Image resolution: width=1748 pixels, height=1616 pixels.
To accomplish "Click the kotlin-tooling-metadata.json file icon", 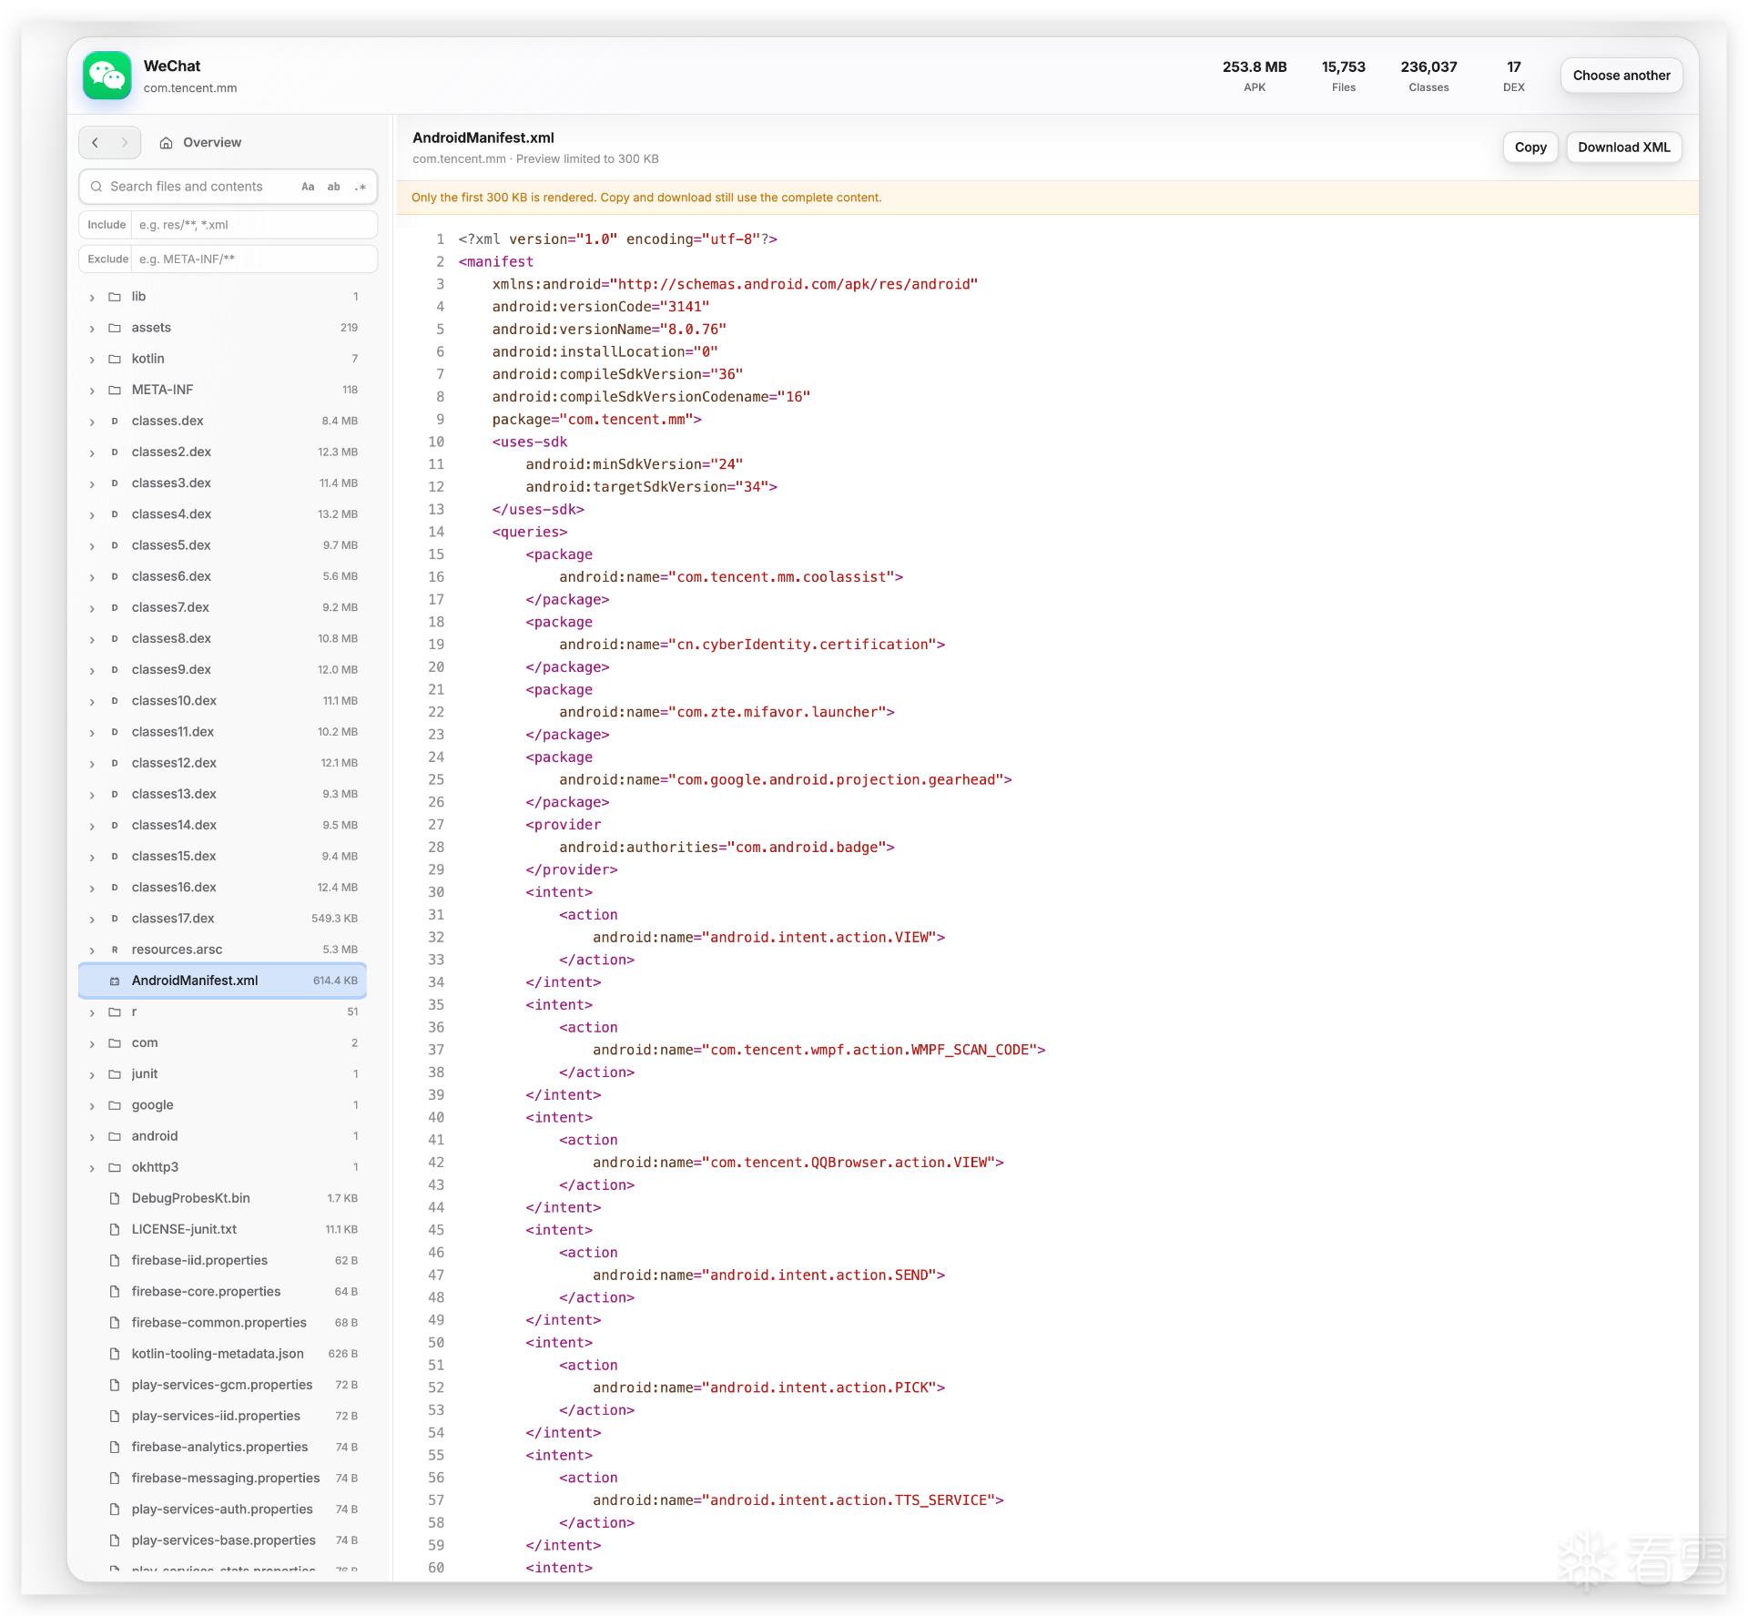I will [x=115, y=1354].
